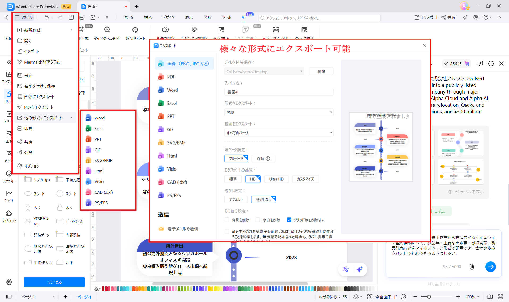Viewport: 509px width, 302px height.
Task: Click the help question mark icon
Action: coord(486,17)
